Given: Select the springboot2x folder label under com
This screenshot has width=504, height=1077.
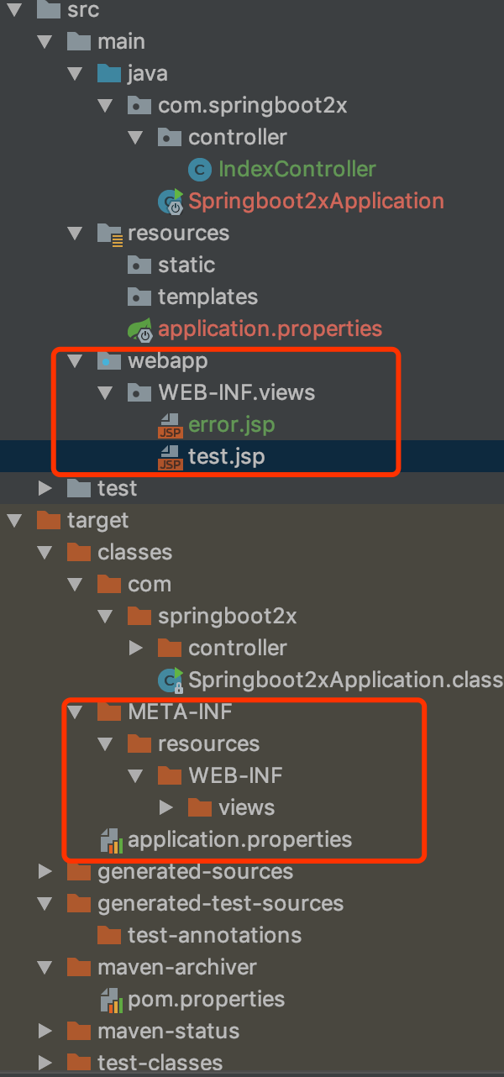Looking at the screenshot, I should [x=227, y=617].
